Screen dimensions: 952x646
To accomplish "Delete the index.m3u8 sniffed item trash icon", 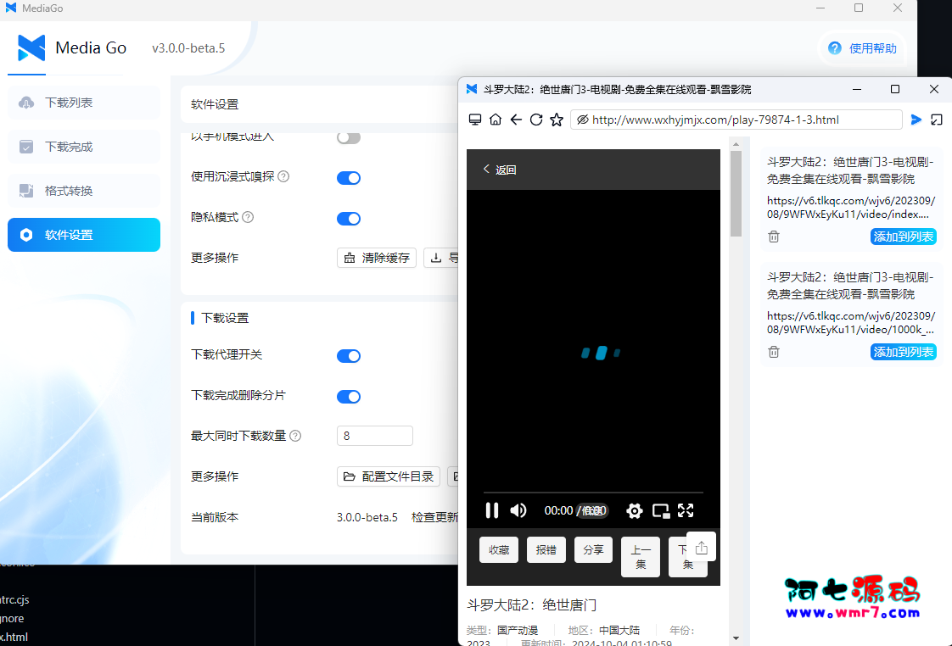I will [774, 237].
